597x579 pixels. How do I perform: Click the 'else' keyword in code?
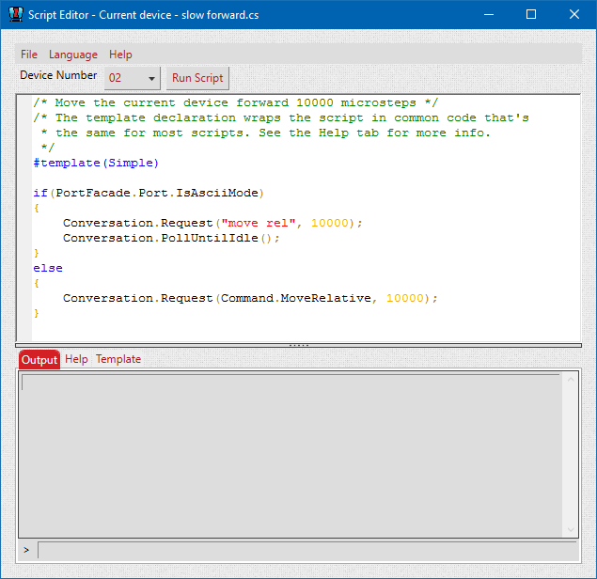pos(48,268)
